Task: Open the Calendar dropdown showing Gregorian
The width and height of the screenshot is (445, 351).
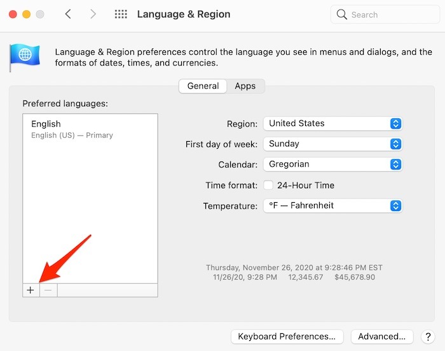Action: click(x=332, y=165)
